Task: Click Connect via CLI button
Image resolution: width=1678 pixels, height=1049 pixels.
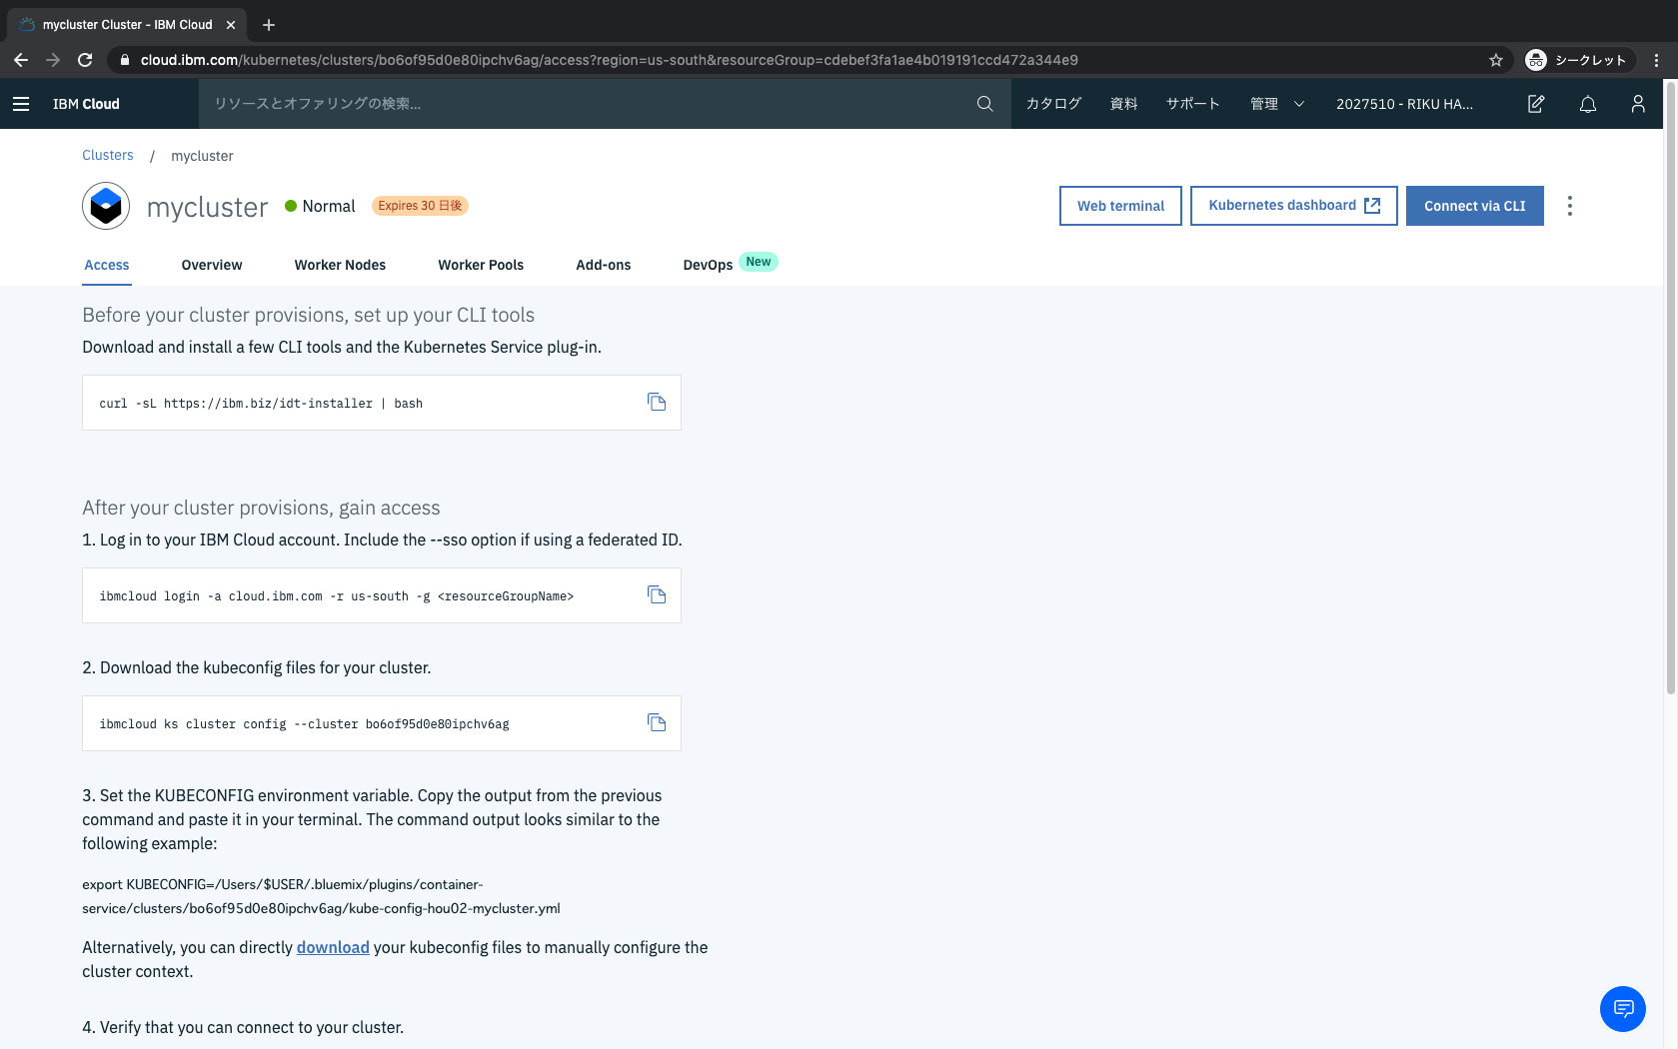Action: coord(1475,206)
